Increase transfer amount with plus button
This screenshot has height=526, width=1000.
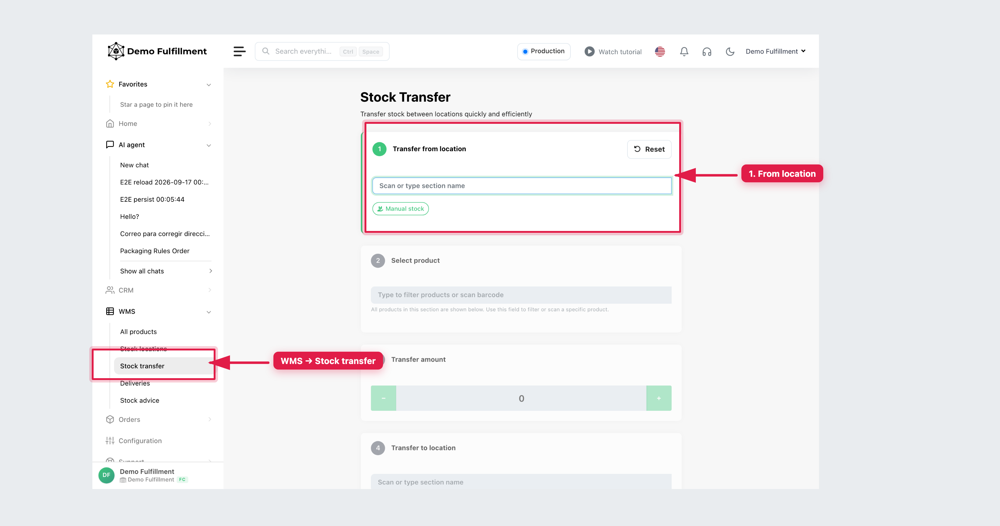tap(659, 398)
